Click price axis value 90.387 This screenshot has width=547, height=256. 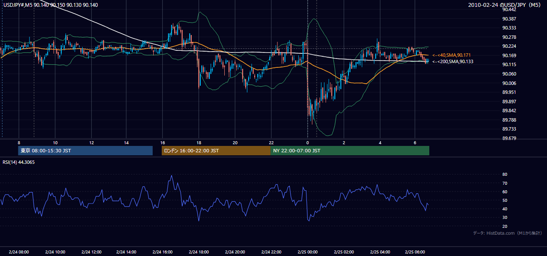[x=509, y=19]
